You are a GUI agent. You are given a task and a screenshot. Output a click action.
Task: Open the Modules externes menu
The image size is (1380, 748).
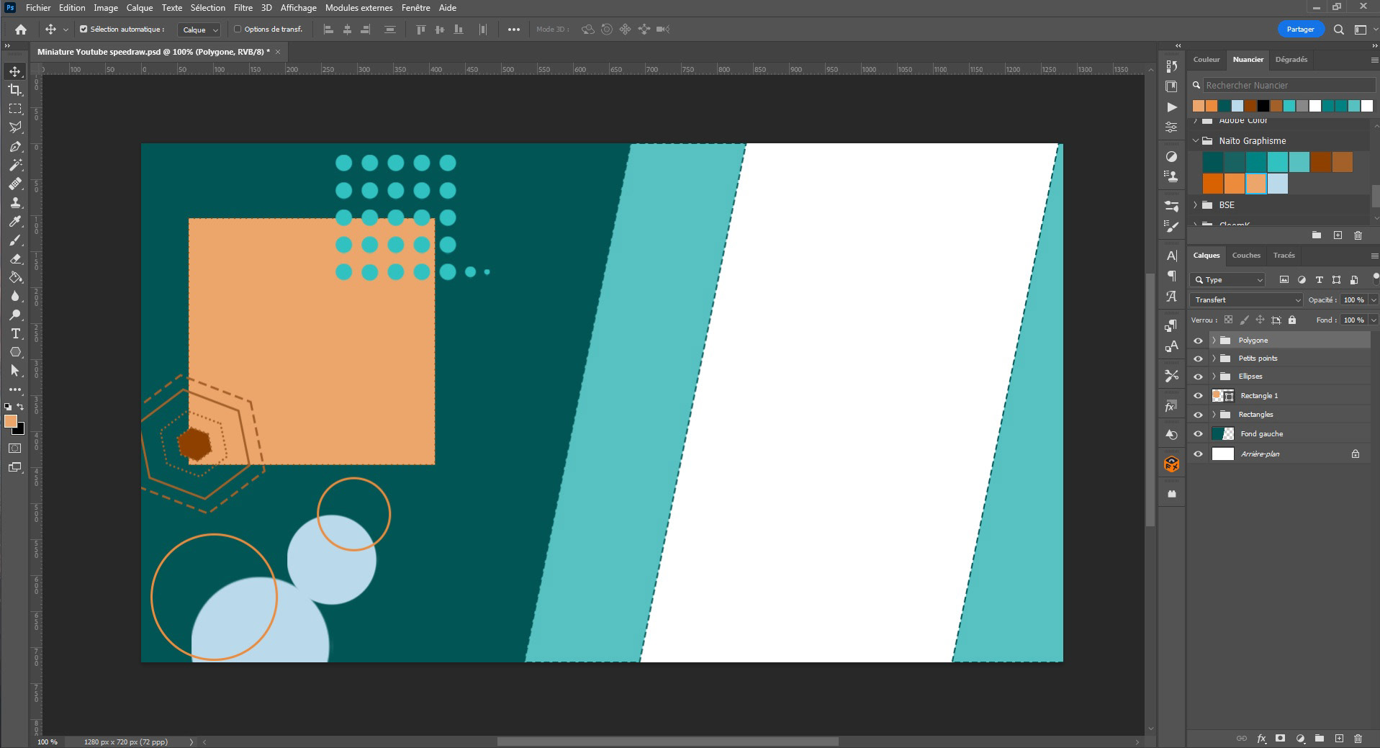point(359,8)
